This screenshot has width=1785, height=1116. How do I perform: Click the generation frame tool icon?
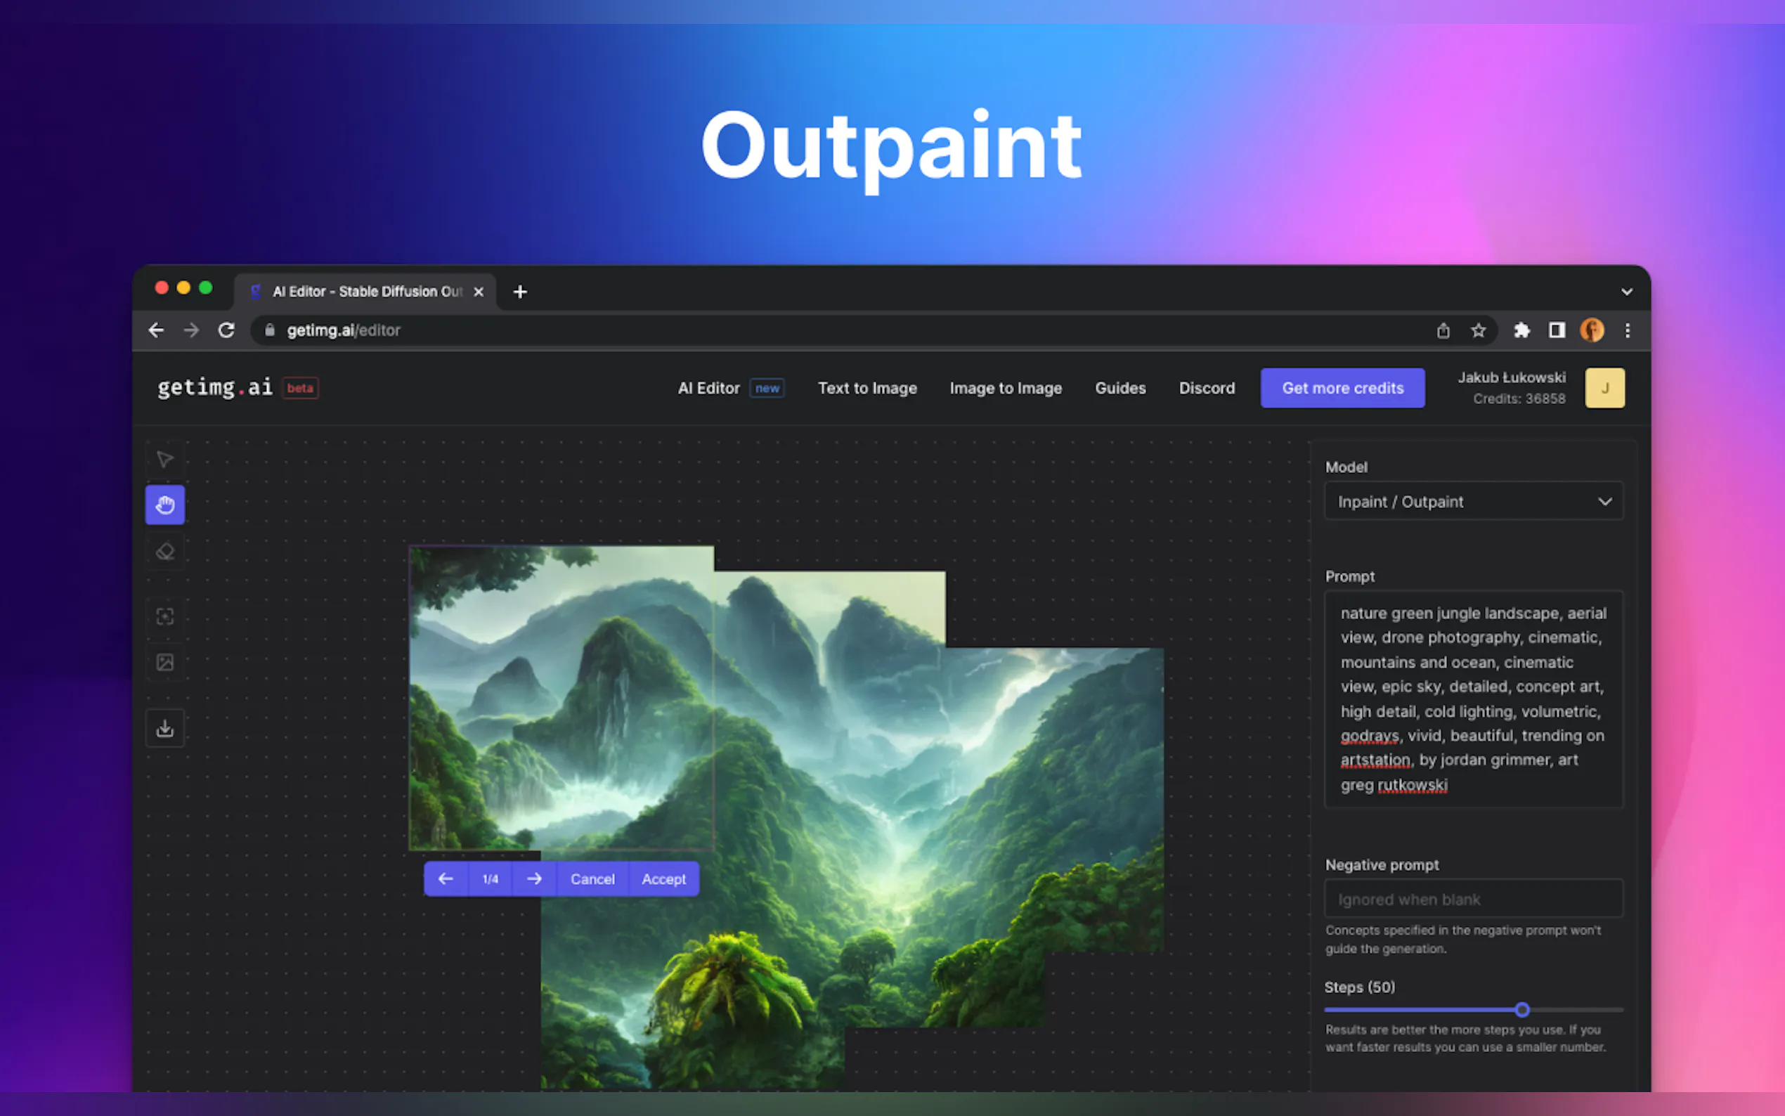164,616
